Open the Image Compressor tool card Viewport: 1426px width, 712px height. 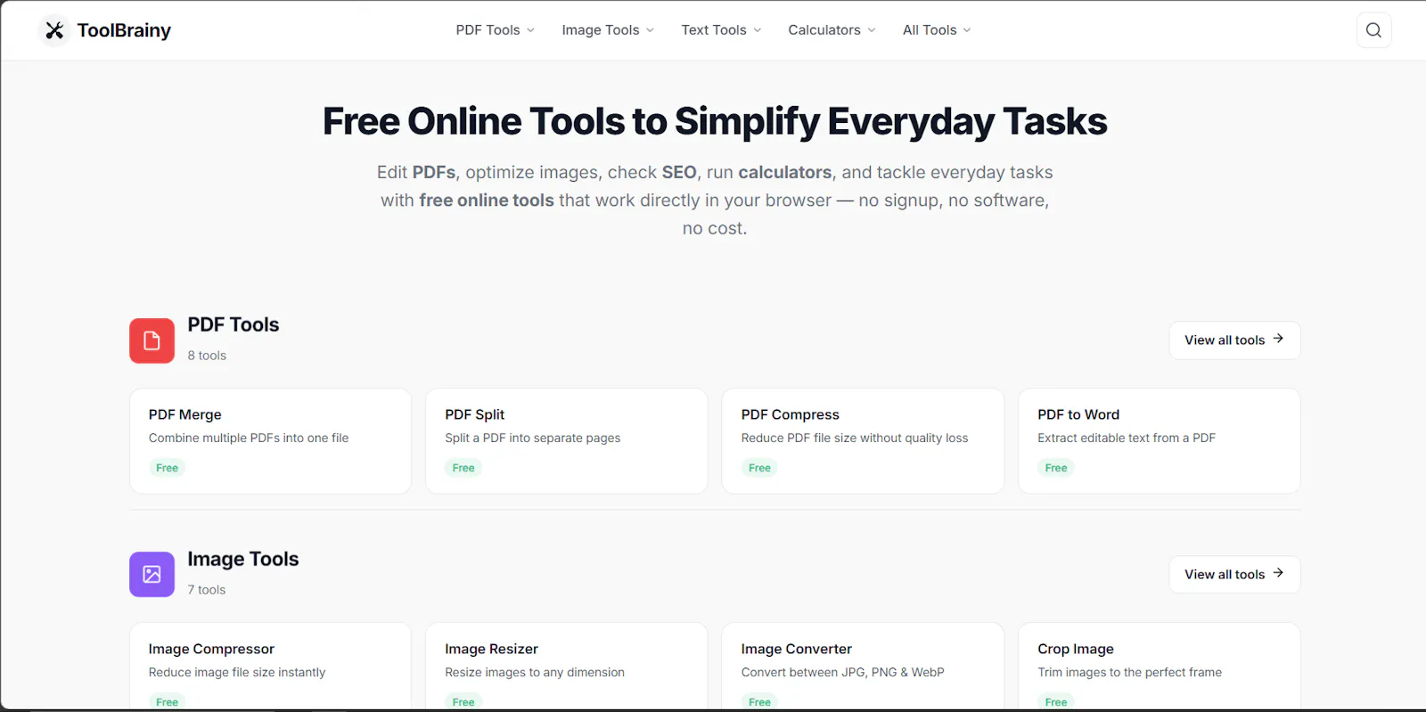pos(270,667)
